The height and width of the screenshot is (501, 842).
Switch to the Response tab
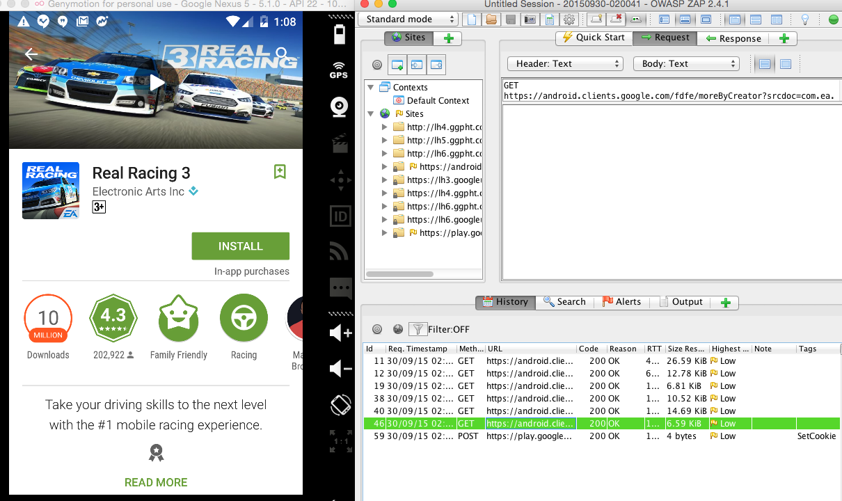[733, 38]
